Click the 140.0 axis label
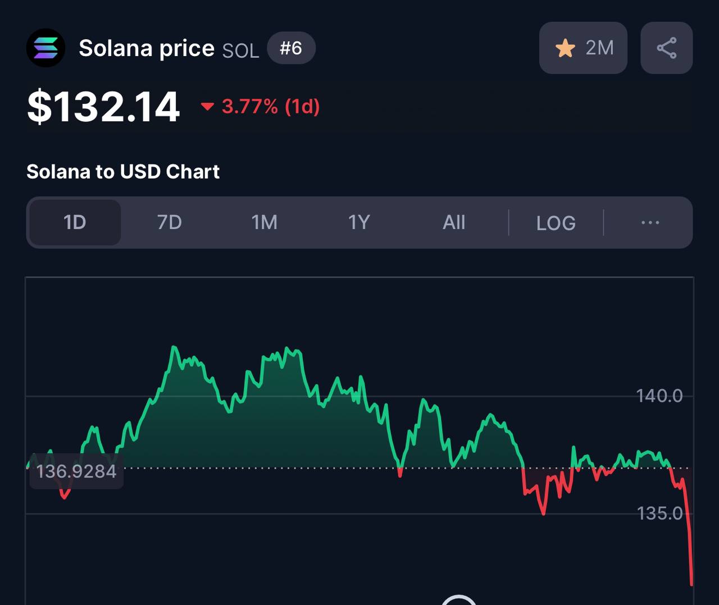719x605 pixels. (x=659, y=396)
